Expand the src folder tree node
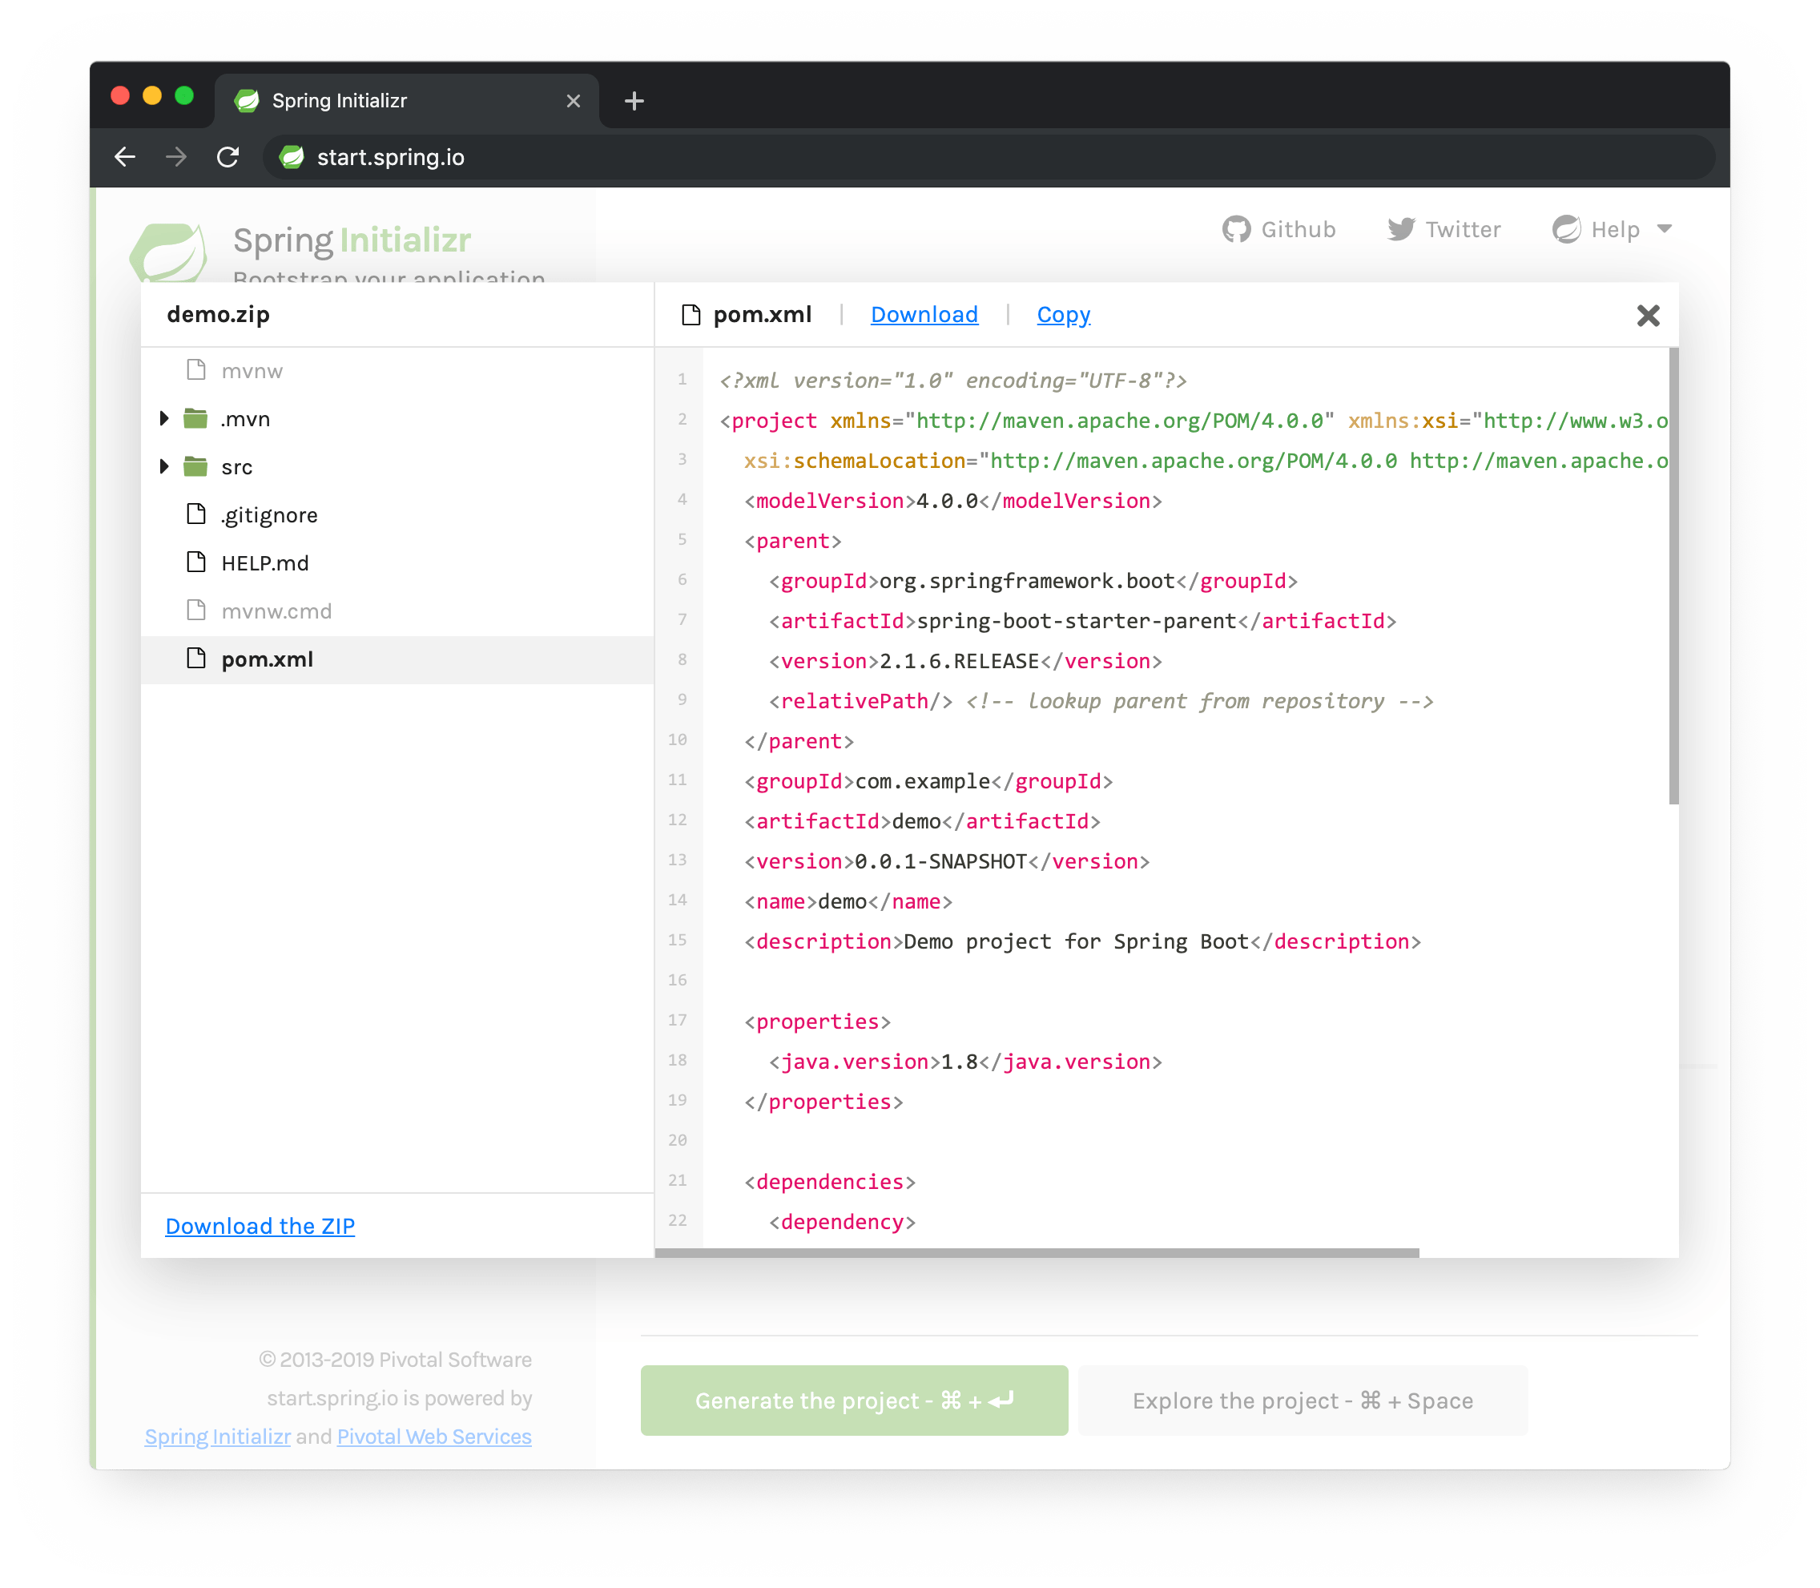The image size is (1820, 1588). [x=164, y=466]
